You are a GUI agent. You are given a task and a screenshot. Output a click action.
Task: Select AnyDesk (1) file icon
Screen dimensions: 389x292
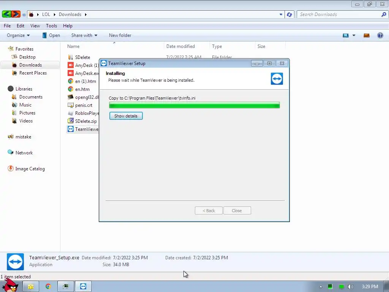click(70, 65)
